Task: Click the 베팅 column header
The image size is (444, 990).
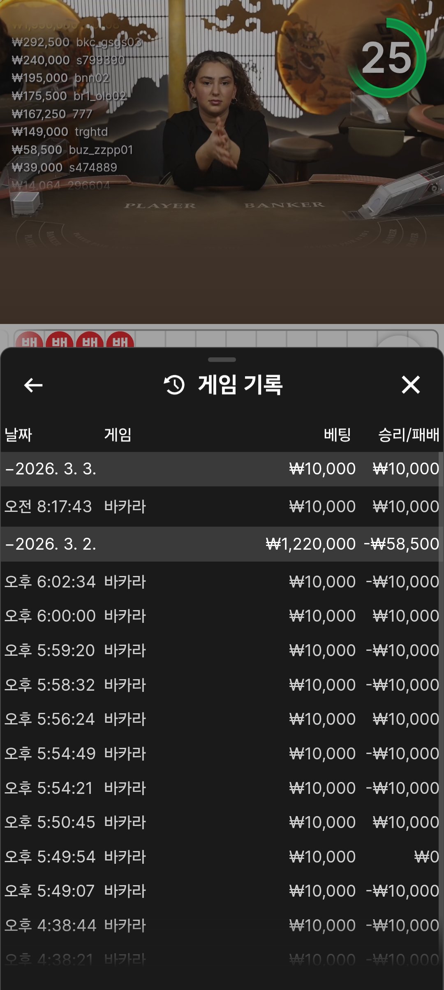Action: [x=337, y=435]
